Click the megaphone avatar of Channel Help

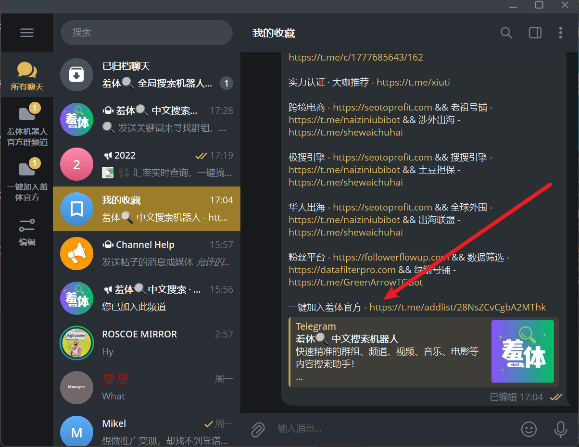[x=76, y=253]
